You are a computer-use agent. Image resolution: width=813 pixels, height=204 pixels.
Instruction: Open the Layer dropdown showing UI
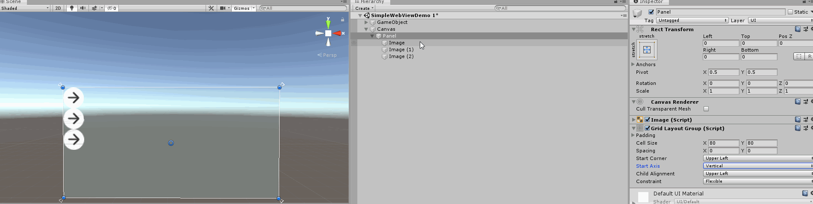pos(781,20)
